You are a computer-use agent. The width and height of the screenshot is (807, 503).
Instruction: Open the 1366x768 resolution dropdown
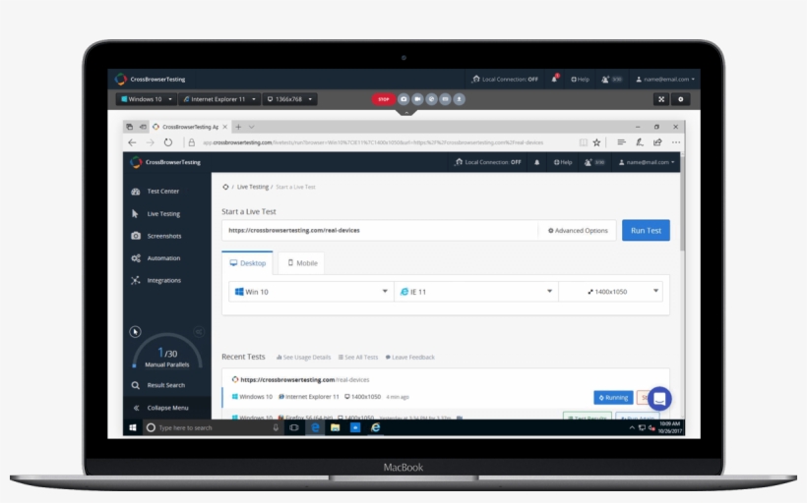click(289, 99)
